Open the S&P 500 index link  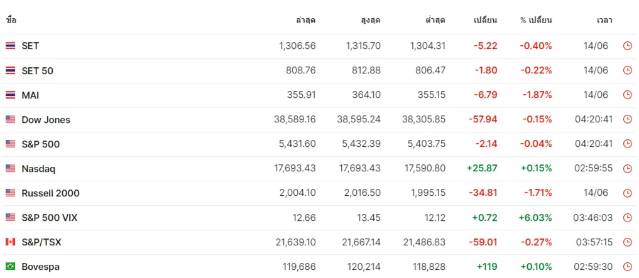[40, 144]
